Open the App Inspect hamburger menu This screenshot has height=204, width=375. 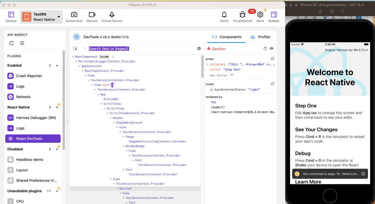pos(22,43)
